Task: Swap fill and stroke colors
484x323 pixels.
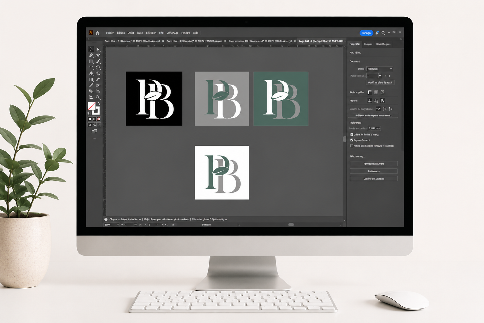Action: pos(99,103)
